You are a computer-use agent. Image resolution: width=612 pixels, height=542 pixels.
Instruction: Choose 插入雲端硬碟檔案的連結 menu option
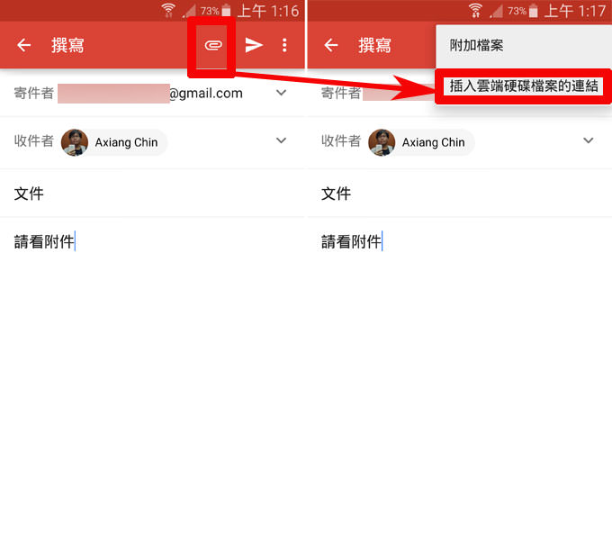click(524, 86)
